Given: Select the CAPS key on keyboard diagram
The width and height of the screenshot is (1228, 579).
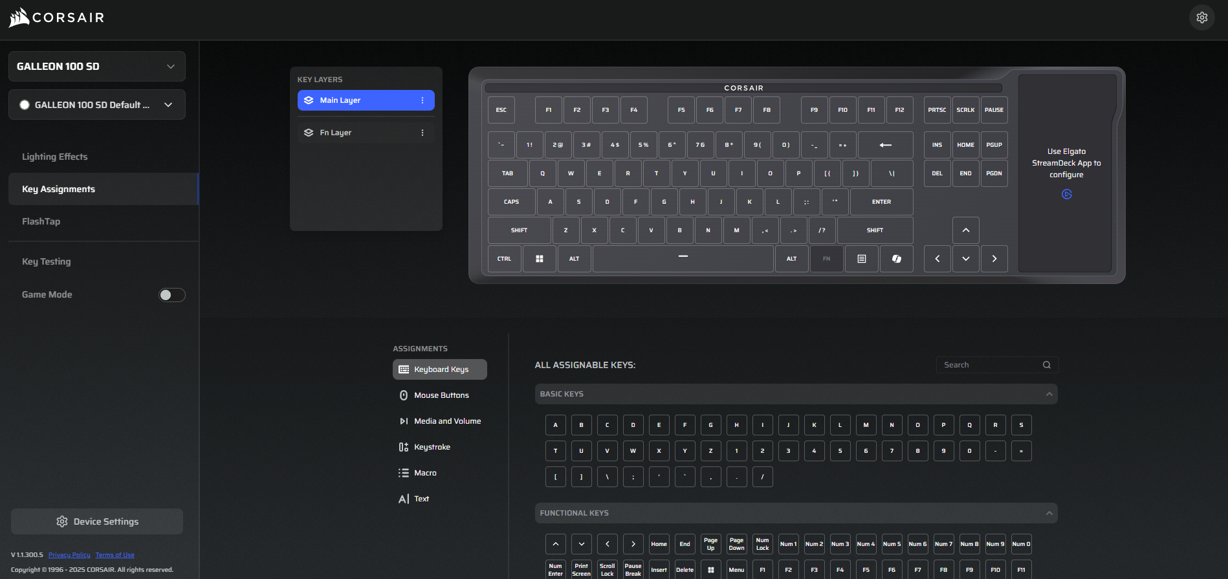Looking at the screenshot, I should pos(511,202).
